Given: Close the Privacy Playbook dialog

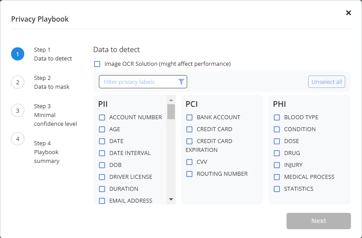Looking at the screenshot, I should coord(348,13).
